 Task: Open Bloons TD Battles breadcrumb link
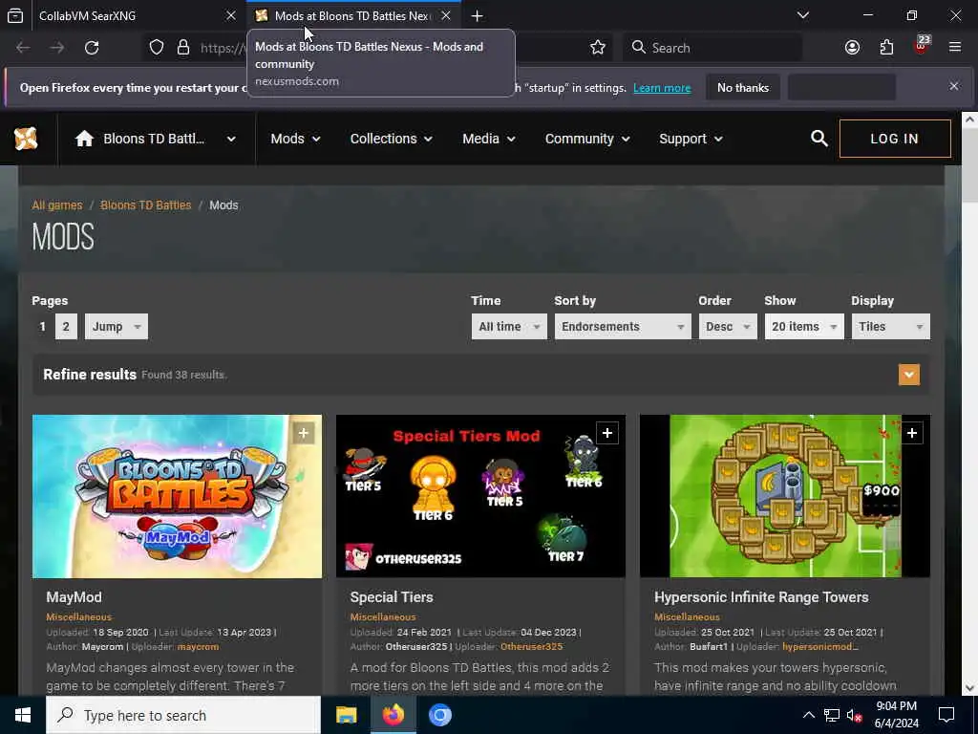point(145,205)
